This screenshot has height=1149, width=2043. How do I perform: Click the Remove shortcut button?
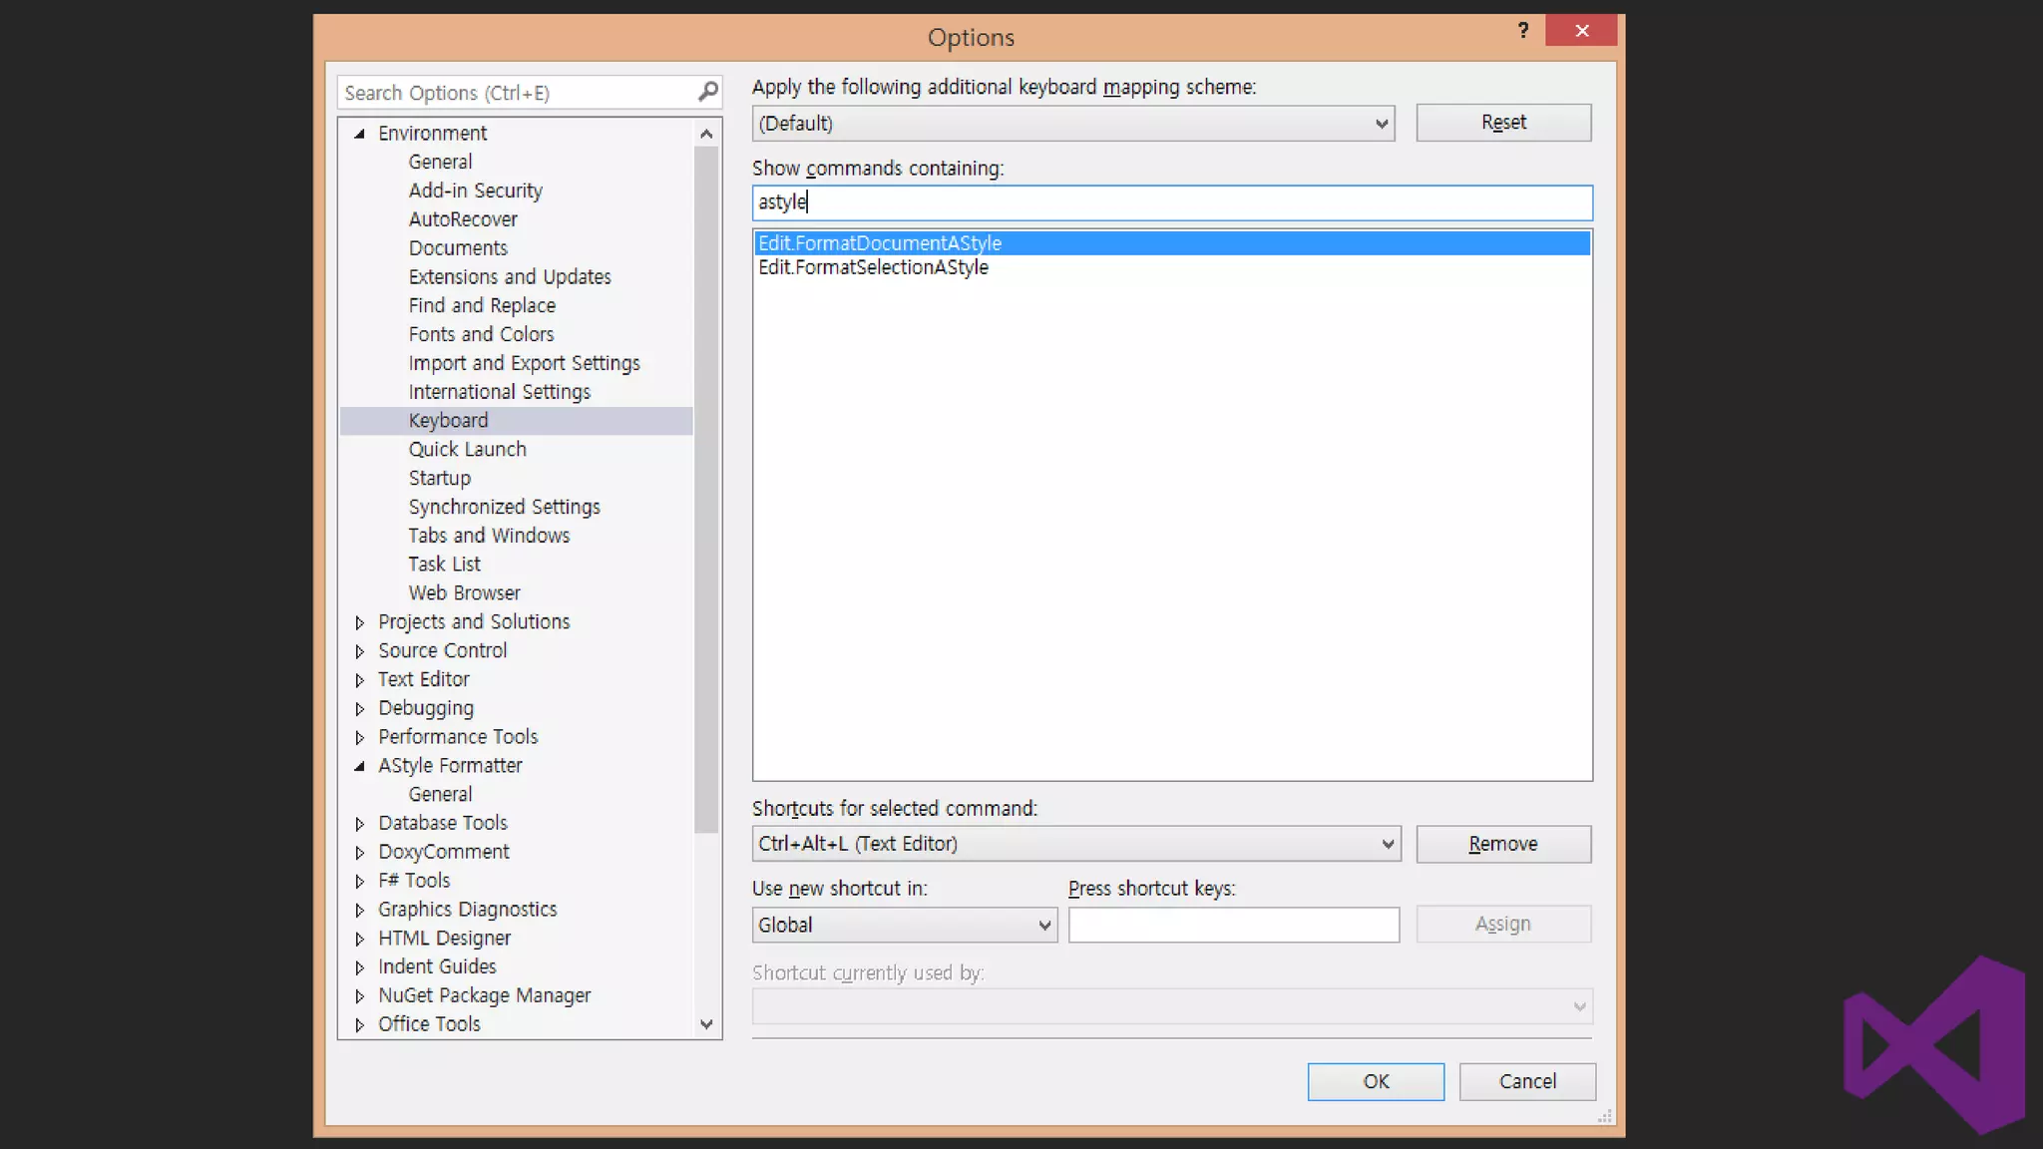pos(1502,844)
